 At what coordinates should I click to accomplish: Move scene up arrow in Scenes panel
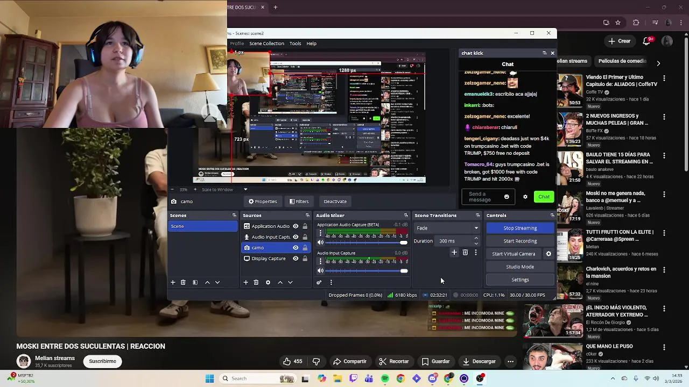207,282
